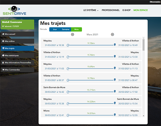Click the Mars 2021 month label
Viewport: 161px width, 126px height.
click(92, 34)
